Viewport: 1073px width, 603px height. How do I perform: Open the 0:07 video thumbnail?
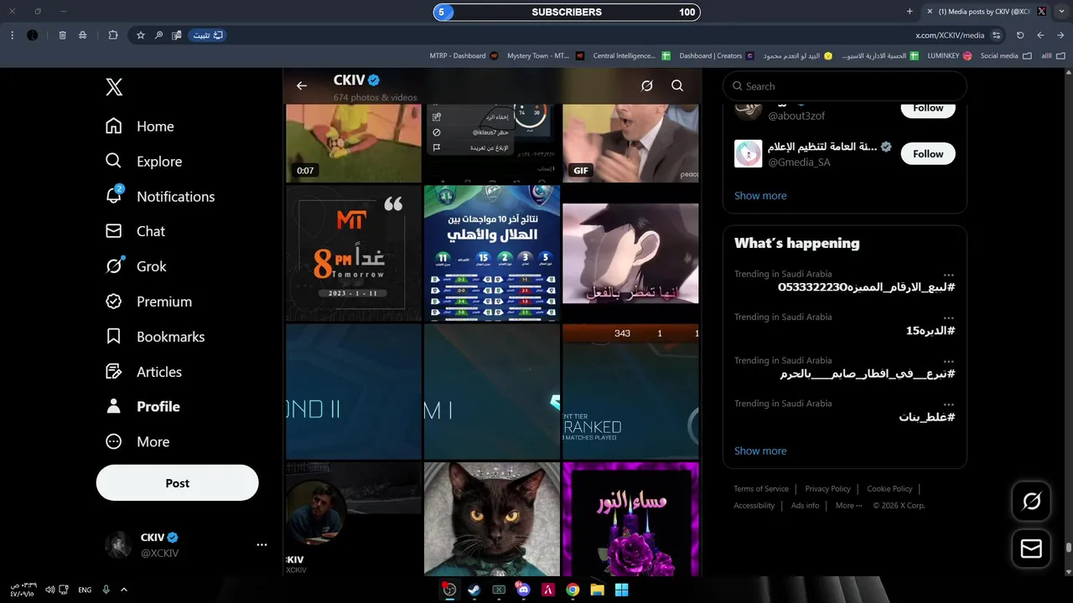click(354, 142)
